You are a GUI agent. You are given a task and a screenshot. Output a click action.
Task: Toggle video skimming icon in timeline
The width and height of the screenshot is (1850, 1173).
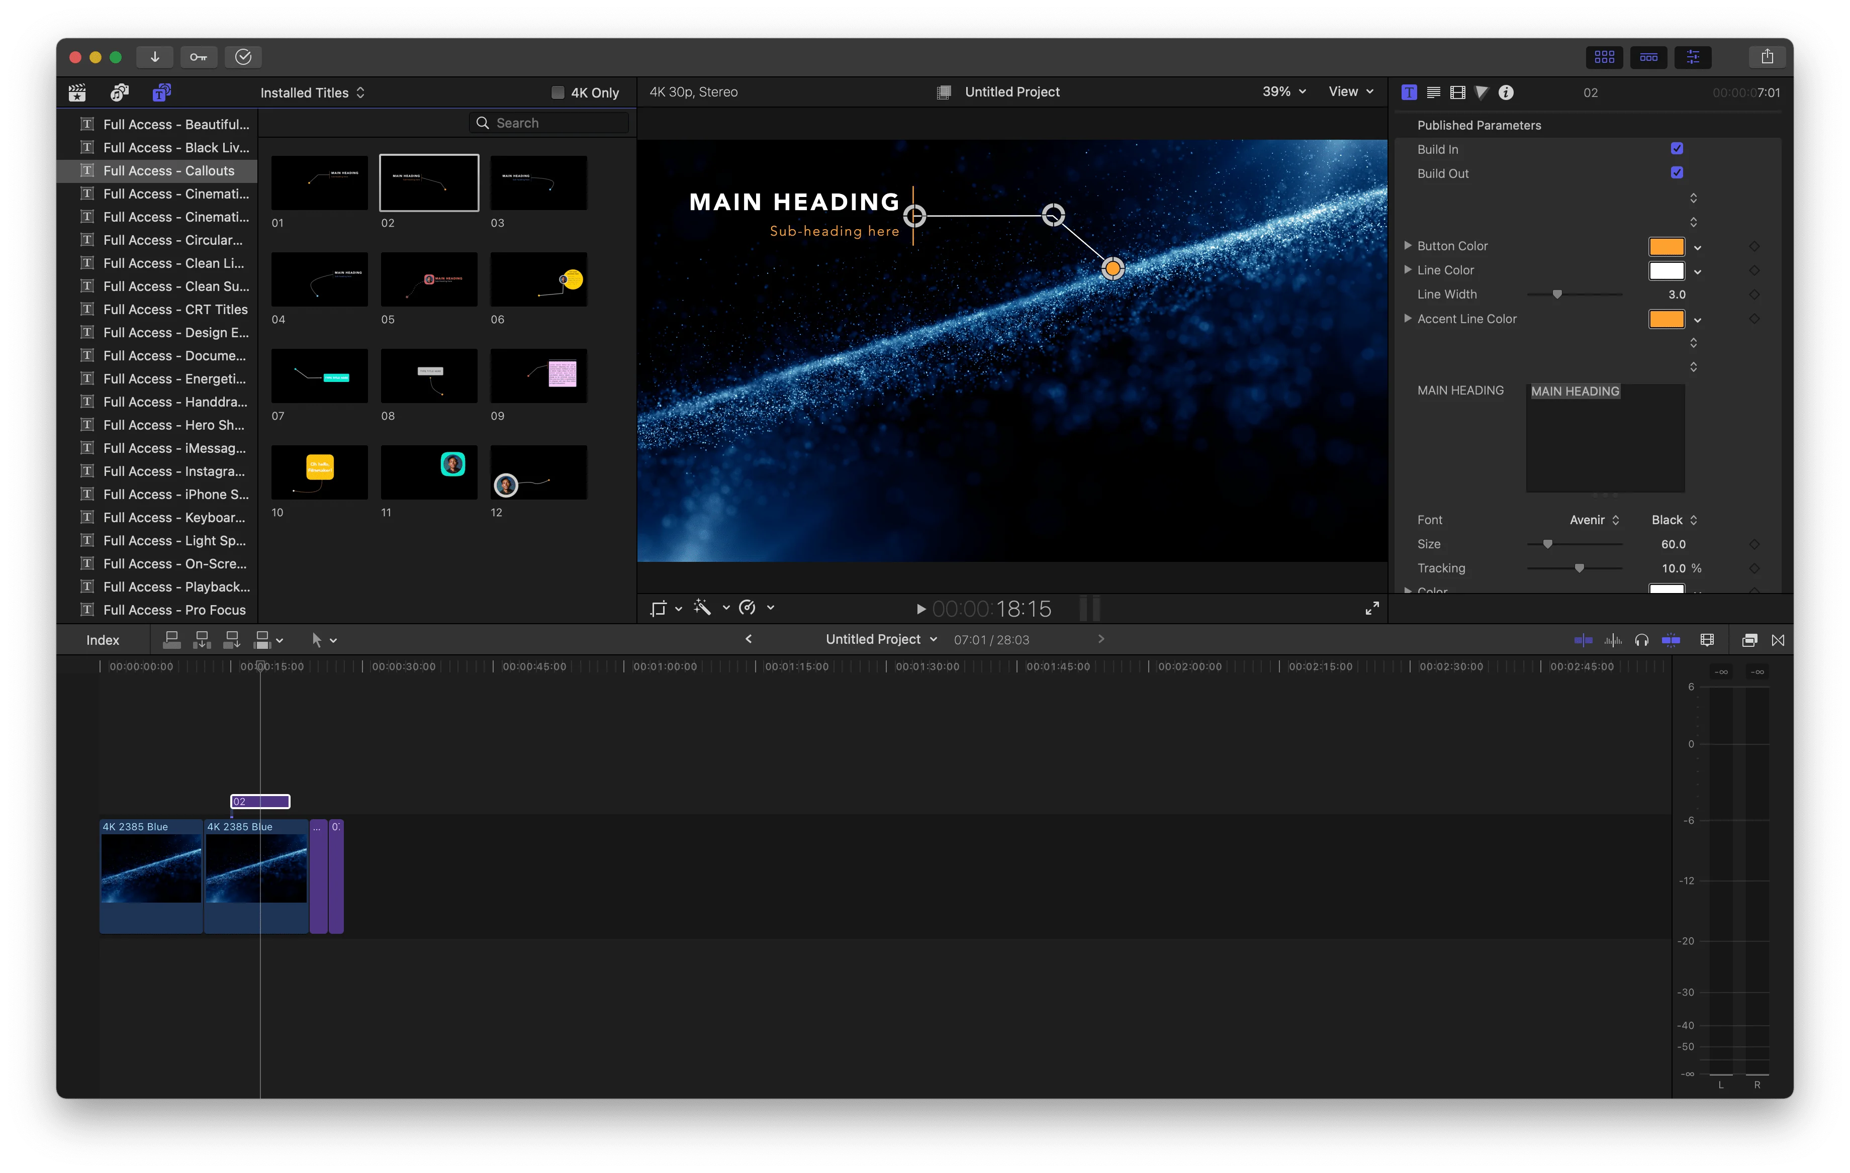tap(1584, 640)
